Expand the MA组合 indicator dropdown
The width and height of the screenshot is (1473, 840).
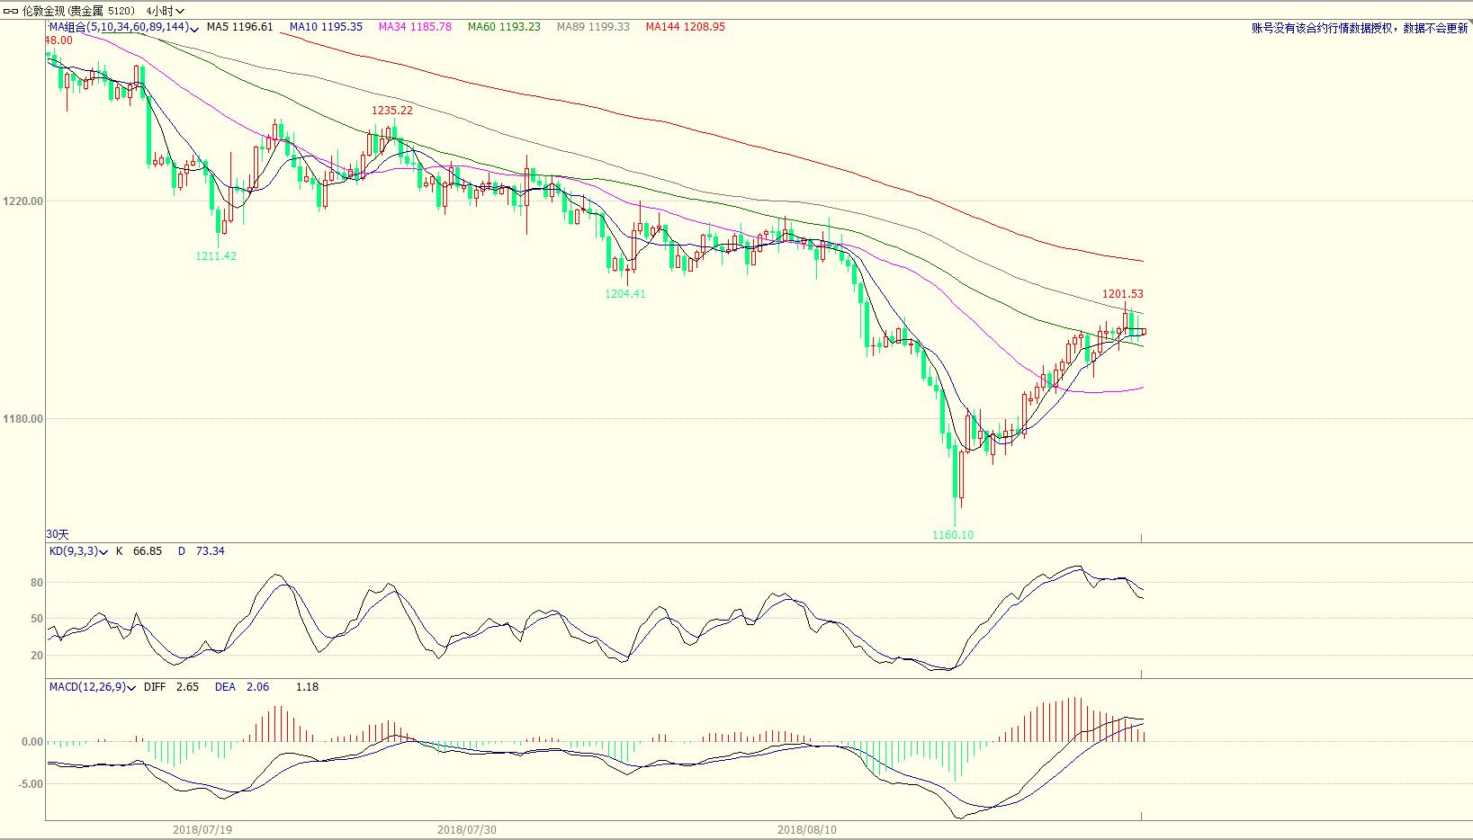pyautogui.click(x=195, y=29)
